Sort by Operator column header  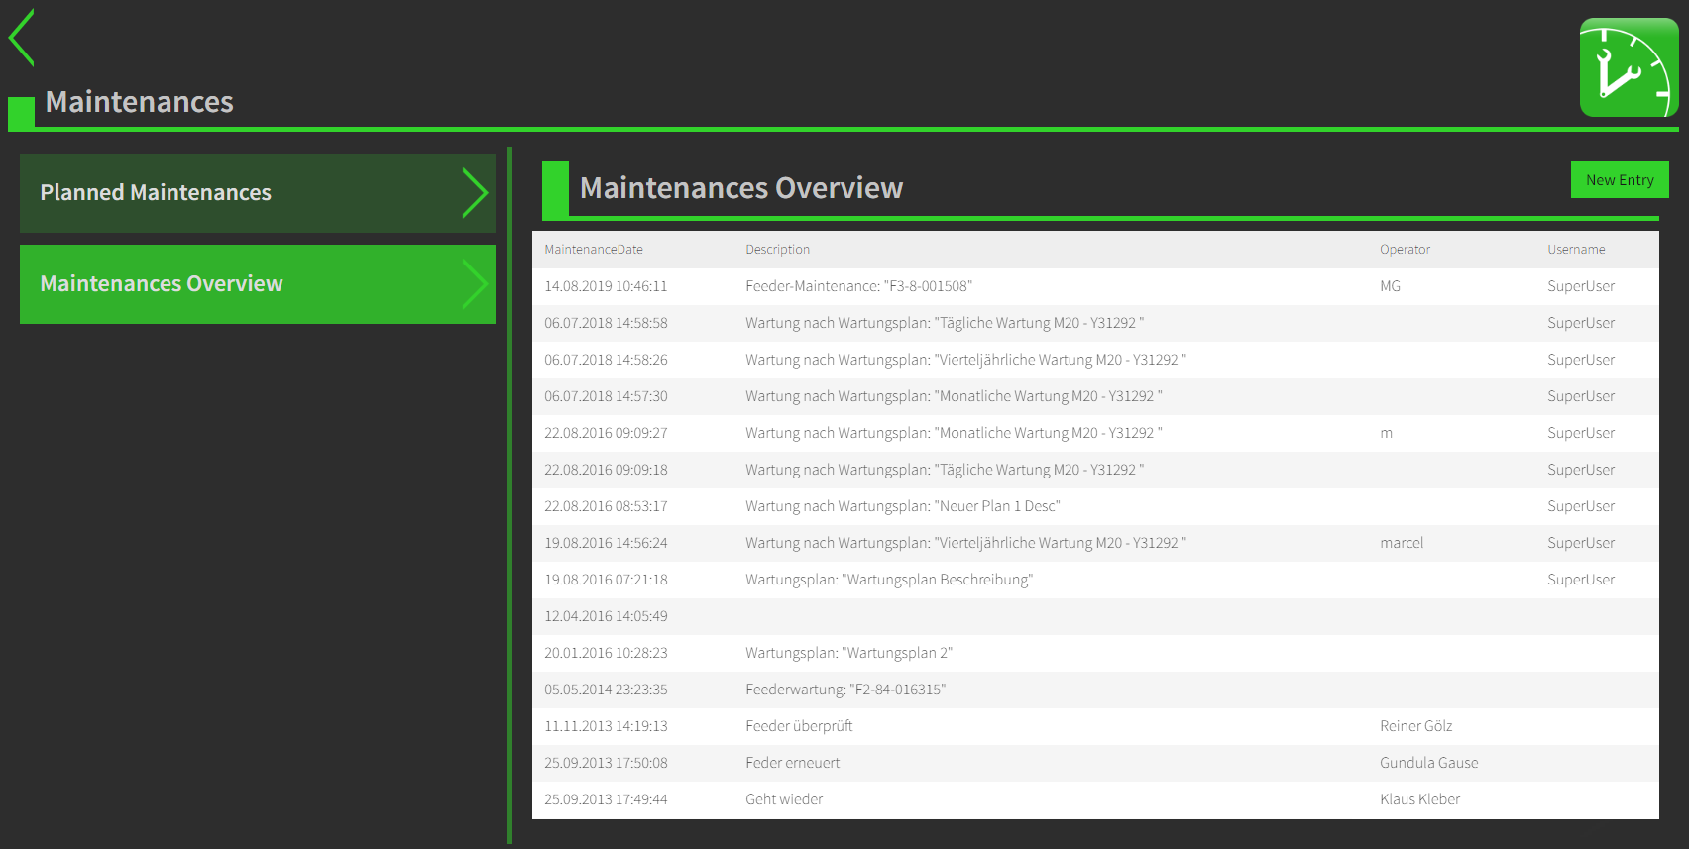coord(1405,250)
